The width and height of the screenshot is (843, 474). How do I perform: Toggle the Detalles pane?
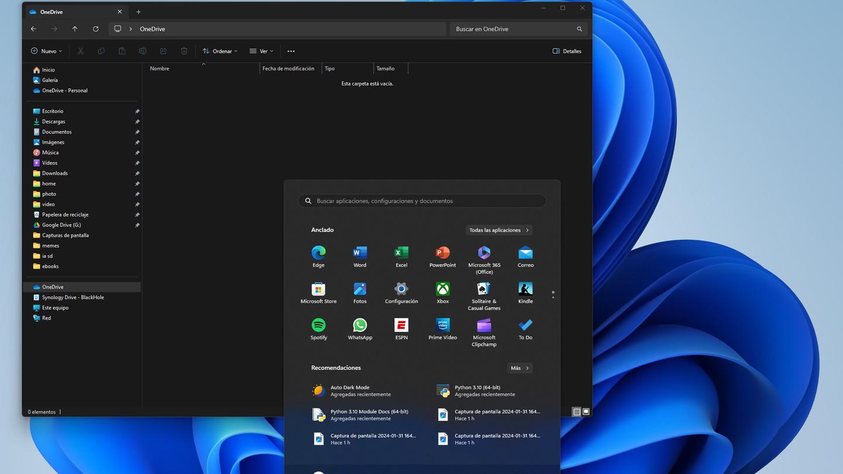567,51
